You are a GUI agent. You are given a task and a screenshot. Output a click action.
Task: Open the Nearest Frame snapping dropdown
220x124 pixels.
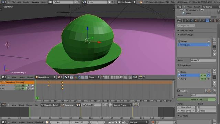122,105
